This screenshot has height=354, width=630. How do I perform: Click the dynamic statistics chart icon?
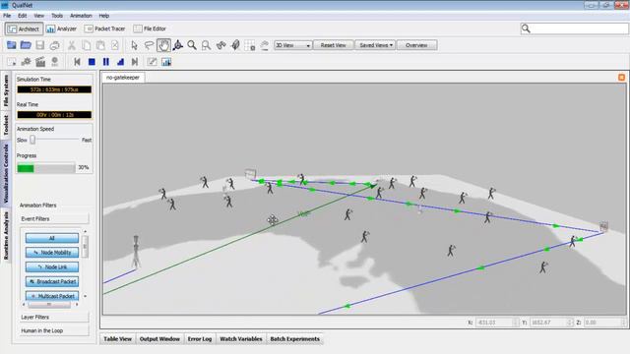[166, 62]
